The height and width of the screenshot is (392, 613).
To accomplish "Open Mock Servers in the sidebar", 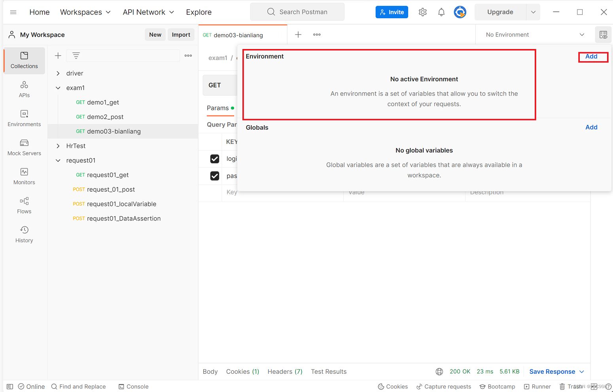I will point(24,147).
